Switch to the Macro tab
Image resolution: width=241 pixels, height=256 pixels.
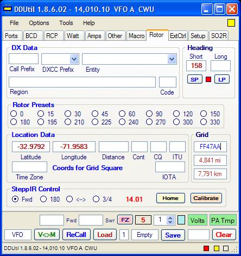click(x=137, y=36)
